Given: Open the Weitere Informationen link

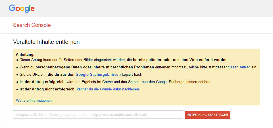Looking at the screenshot, I should pos(34,101).
